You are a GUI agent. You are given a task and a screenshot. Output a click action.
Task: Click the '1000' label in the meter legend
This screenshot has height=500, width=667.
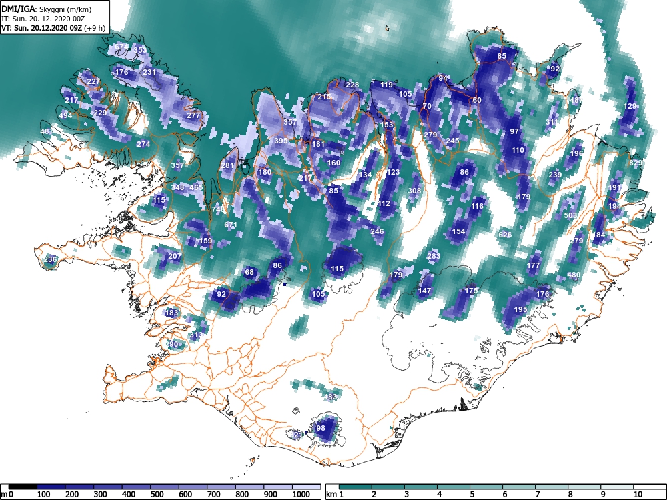point(301,494)
